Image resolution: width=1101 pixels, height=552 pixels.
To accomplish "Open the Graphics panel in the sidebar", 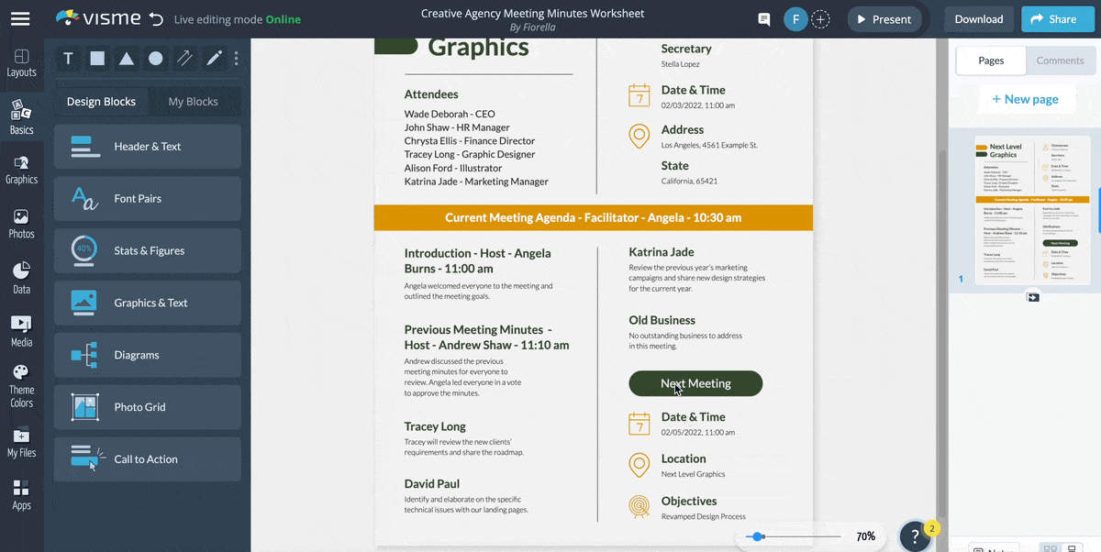I will coord(21,170).
